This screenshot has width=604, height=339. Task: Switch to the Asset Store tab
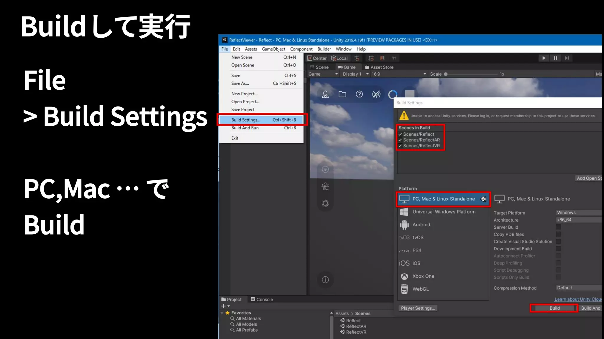(x=379, y=67)
